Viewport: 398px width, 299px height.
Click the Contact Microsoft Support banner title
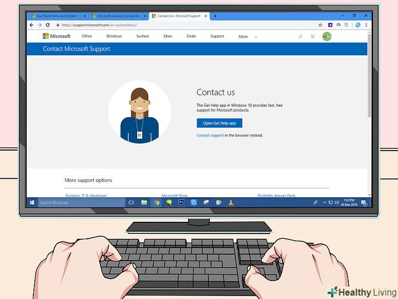point(77,49)
